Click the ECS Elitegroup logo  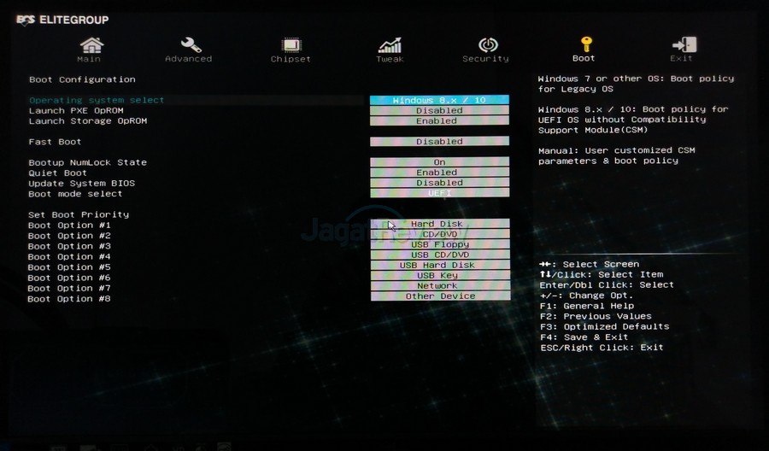(62, 20)
